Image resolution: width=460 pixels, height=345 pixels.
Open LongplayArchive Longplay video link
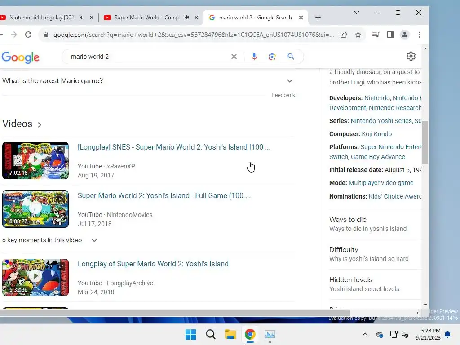tap(153, 264)
